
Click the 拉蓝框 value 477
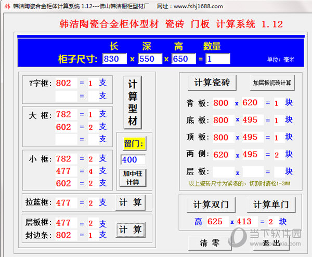click(x=66, y=203)
